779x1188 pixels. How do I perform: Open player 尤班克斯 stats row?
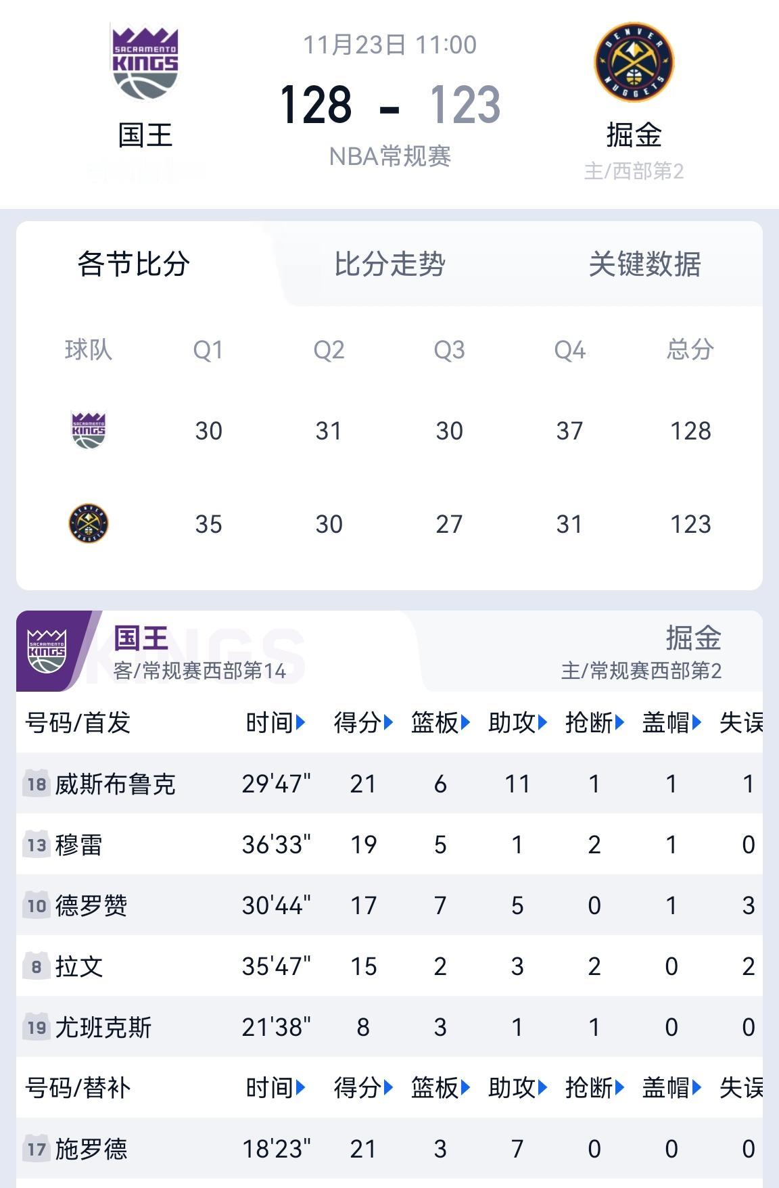pyautogui.click(x=389, y=1027)
